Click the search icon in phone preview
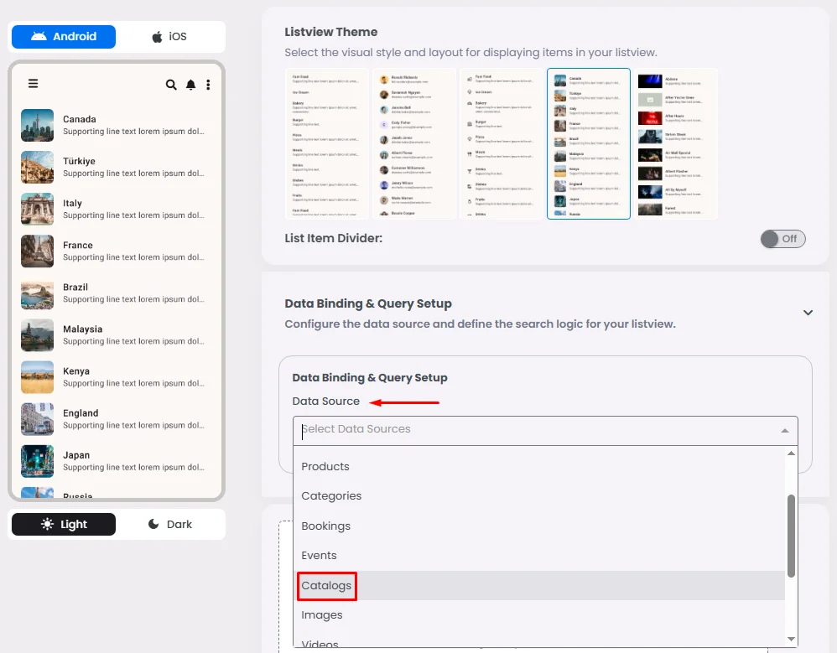Screen dimensions: 837x653 tap(171, 85)
